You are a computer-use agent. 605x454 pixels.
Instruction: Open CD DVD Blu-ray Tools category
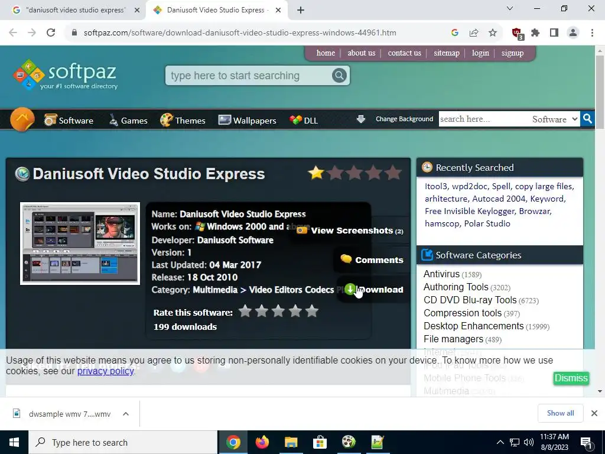click(470, 300)
